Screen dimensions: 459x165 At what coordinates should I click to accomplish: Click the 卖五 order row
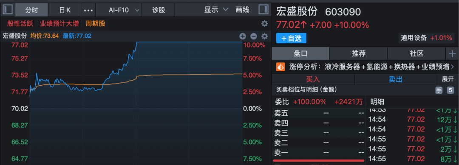319,113
